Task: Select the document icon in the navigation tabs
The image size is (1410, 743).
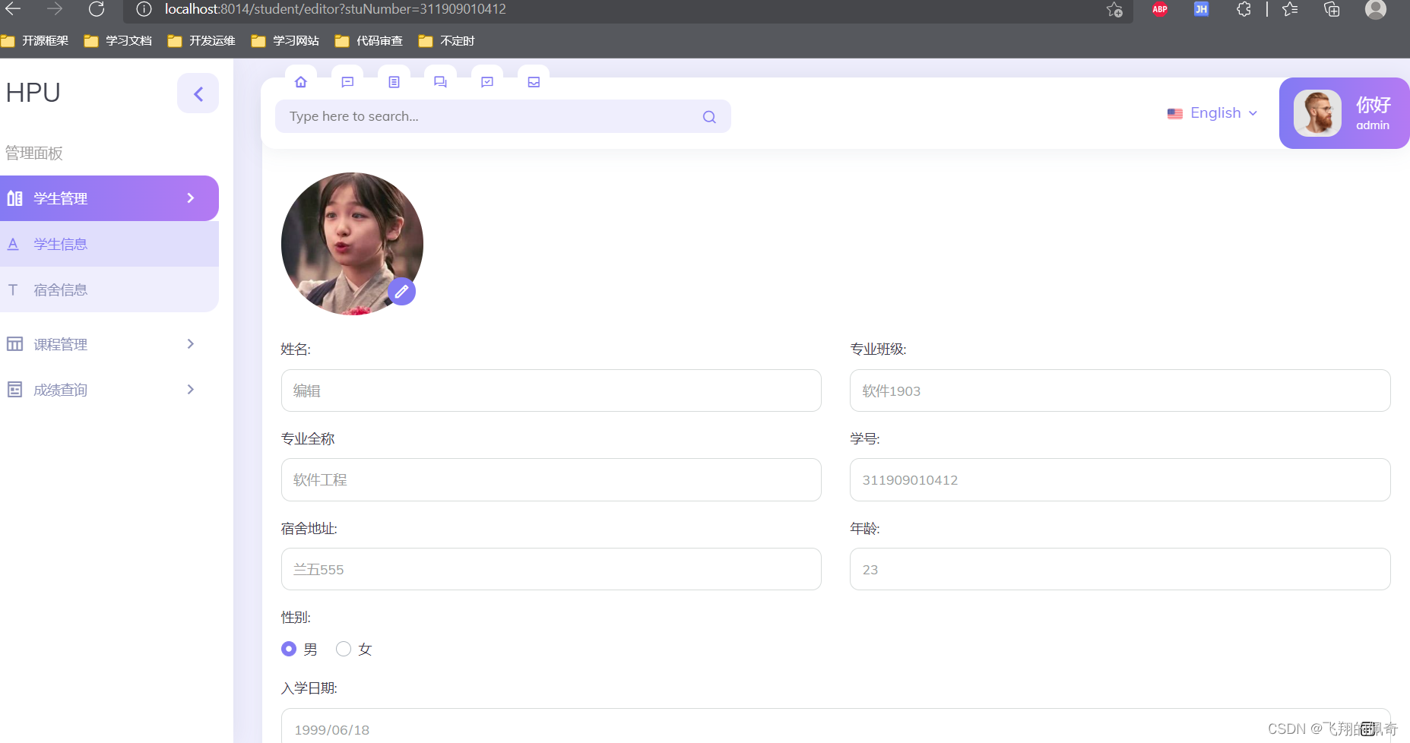Action: (x=394, y=82)
